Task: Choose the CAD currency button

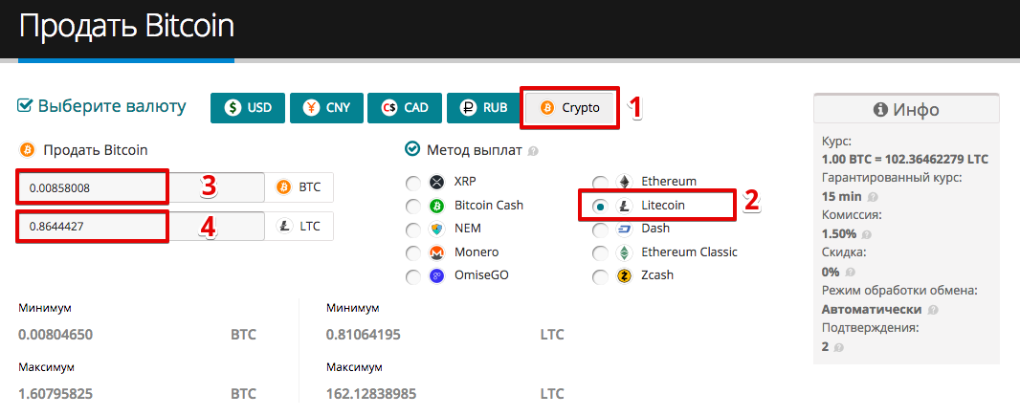Action: pos(405,108)
